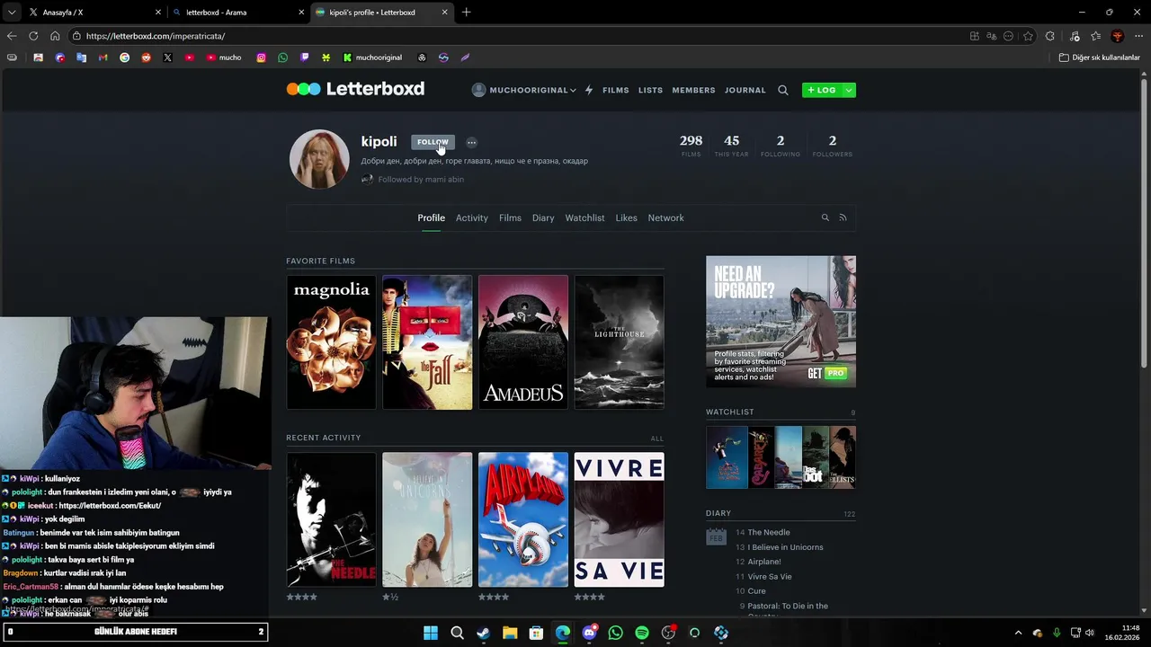Image resolution: width=1151 pixels, height=647 pixels.
Task: Open Discord from the Windows taskbar
Action: point(589,633)
